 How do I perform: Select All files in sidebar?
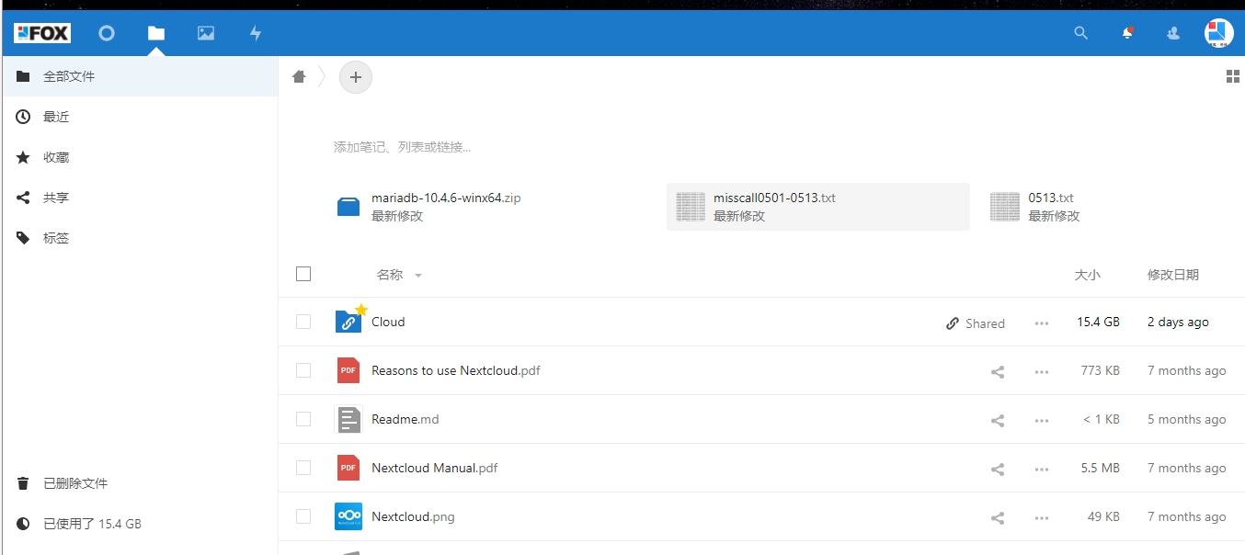click(x=140, y=76)
